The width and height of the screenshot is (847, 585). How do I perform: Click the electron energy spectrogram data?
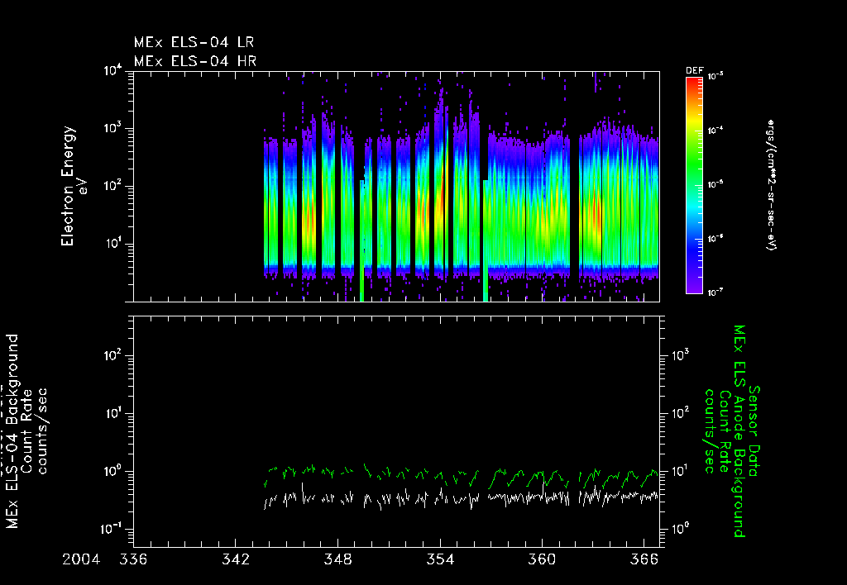(461, 186)
